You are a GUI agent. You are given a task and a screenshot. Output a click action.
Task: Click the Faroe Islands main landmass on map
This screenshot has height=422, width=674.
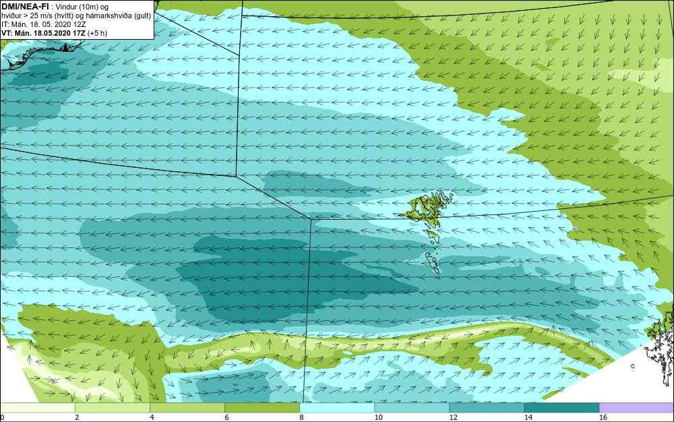425,208
